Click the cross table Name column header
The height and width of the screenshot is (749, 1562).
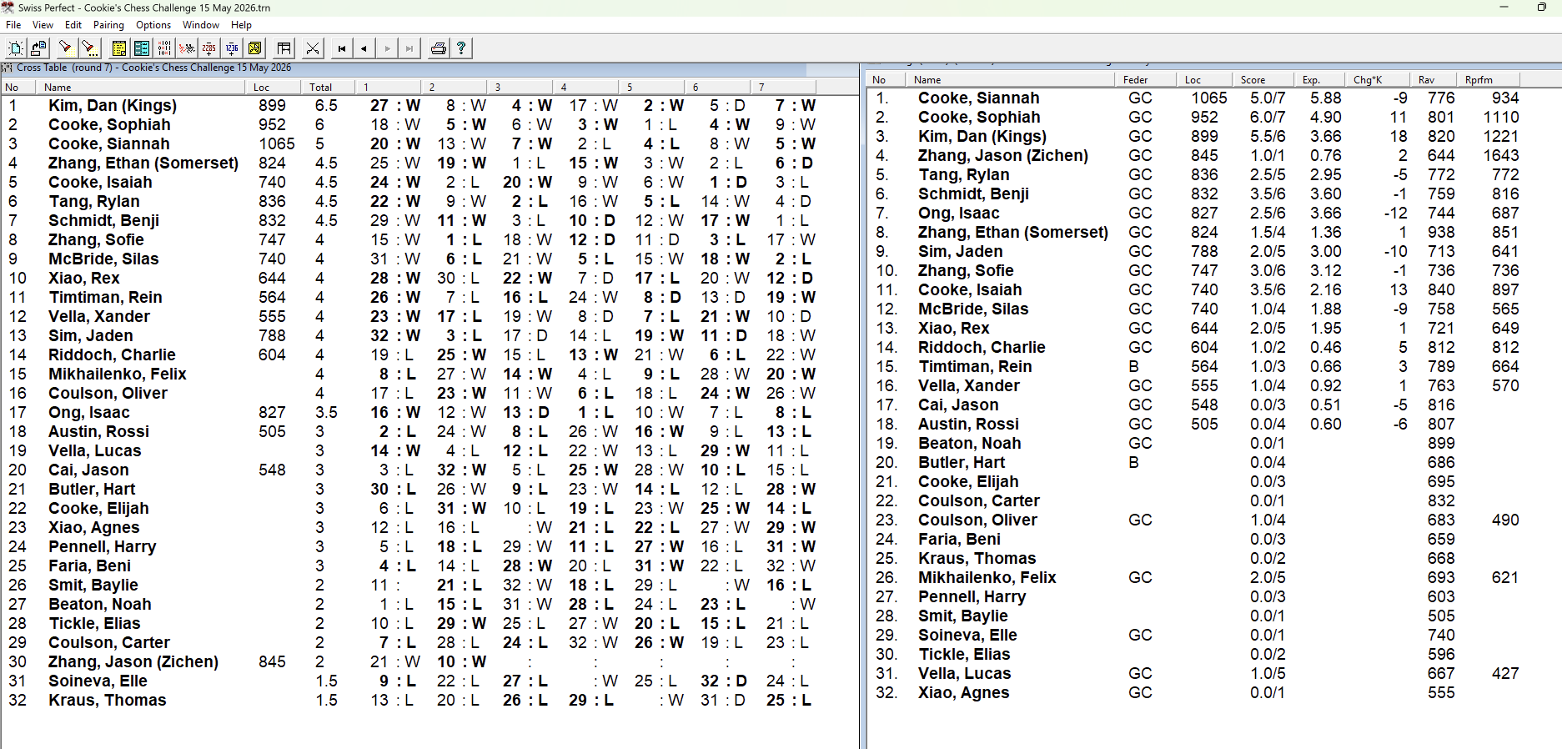coord(142,88)
